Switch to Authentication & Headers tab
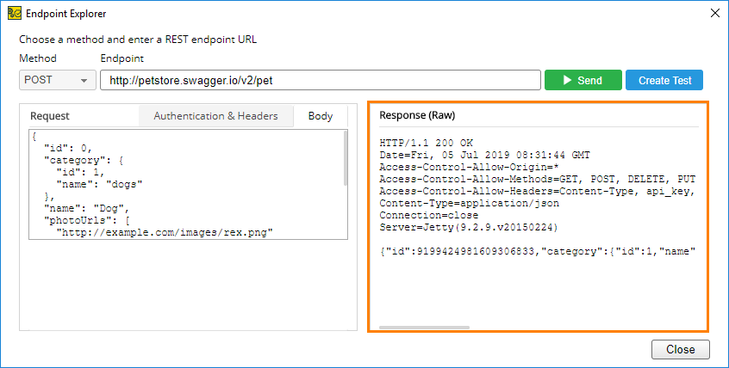This screenshot has width=729, height=368. coord(215,116)
